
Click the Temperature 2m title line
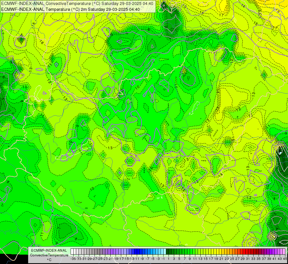tap(70, 9)
